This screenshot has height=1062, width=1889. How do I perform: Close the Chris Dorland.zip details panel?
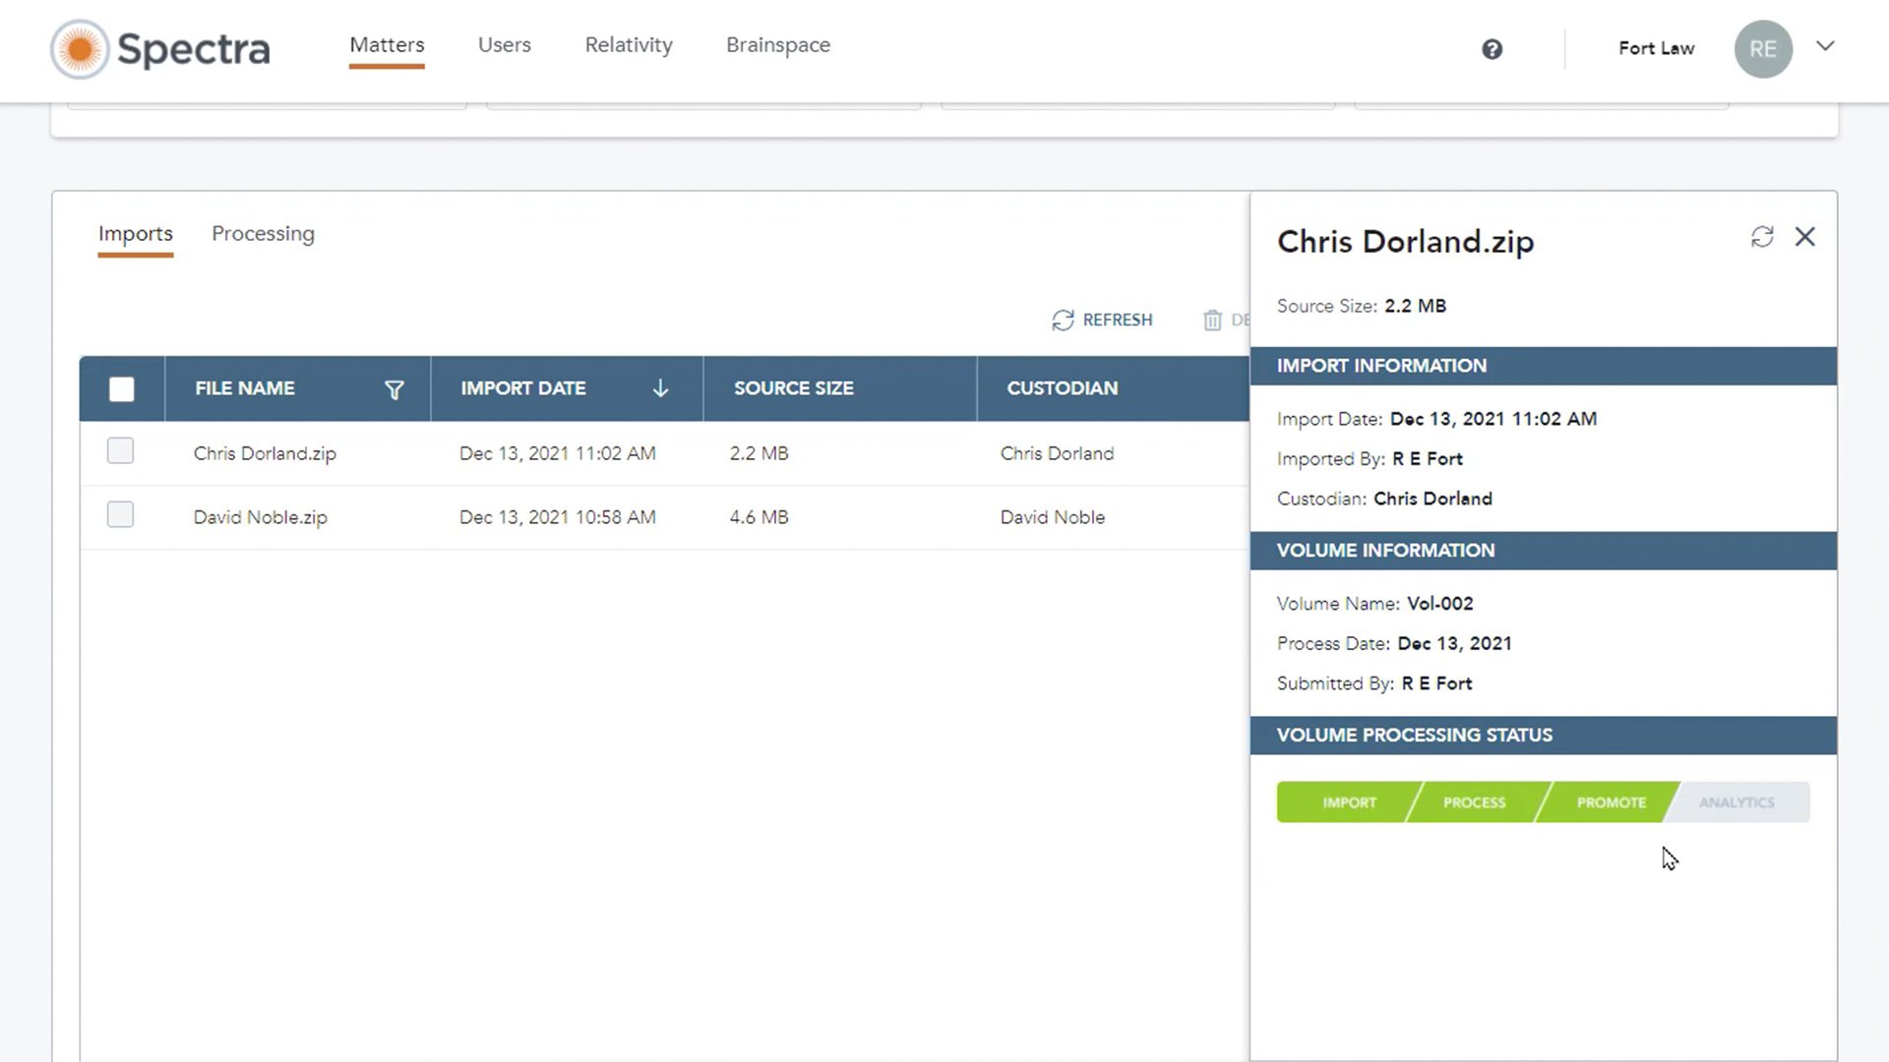tap(1804, 237)
